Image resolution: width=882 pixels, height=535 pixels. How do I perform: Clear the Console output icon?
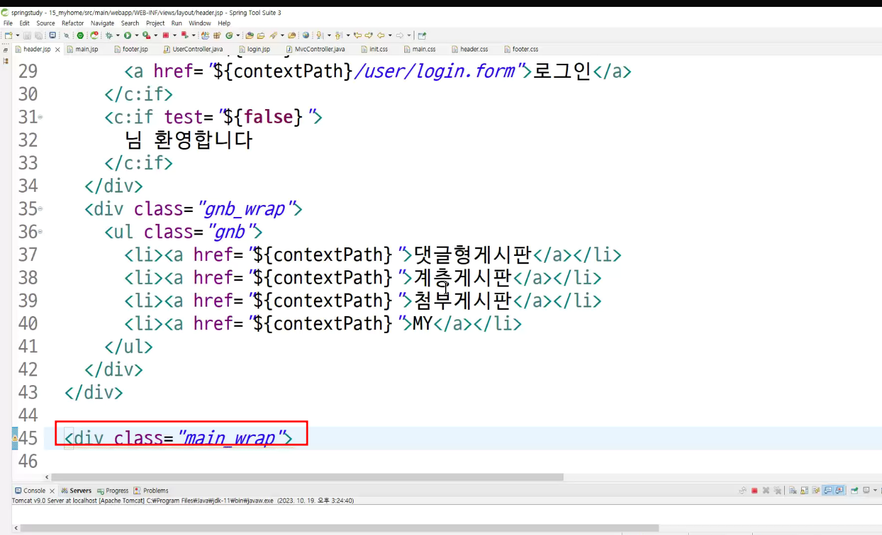(x=793, y=490)
